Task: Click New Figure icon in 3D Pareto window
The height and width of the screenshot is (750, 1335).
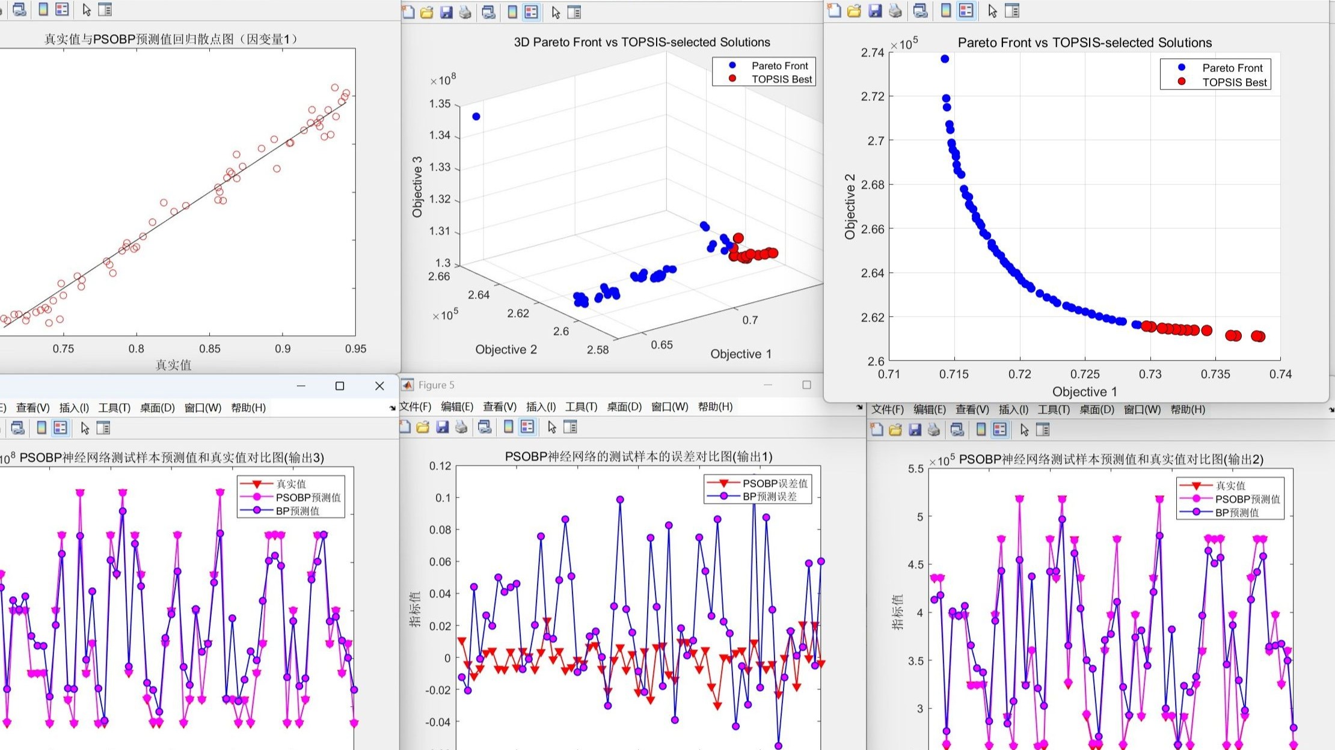Action: (408, 12)
